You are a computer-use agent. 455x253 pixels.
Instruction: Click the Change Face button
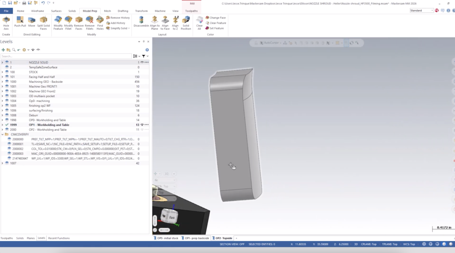pyautogui.click(x=216, y=18)
